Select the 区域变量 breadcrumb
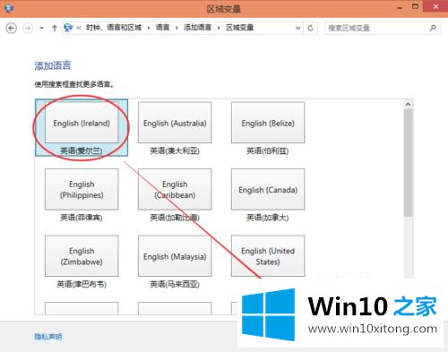This screenshot has width=448, height=352. [239, 28]
